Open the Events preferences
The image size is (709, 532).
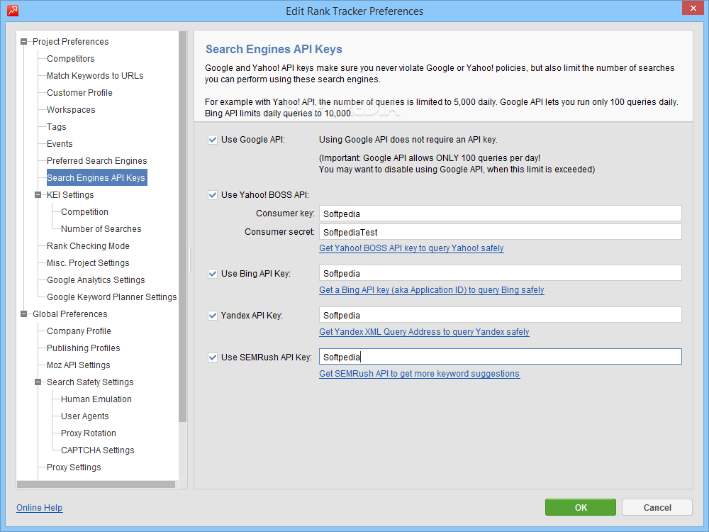60,144
